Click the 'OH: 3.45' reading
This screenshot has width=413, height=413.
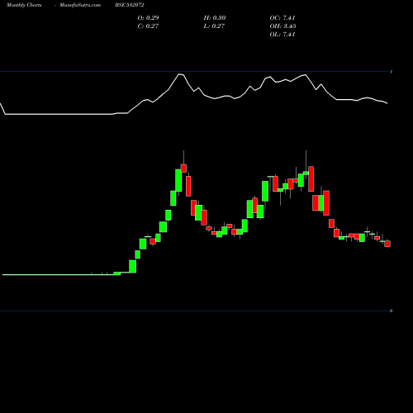pos(282,26)
